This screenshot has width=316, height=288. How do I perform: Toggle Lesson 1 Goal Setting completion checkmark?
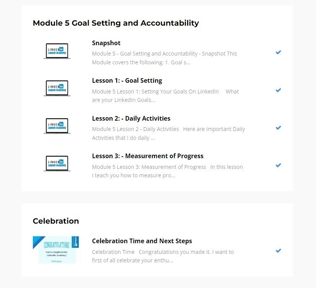279,90
